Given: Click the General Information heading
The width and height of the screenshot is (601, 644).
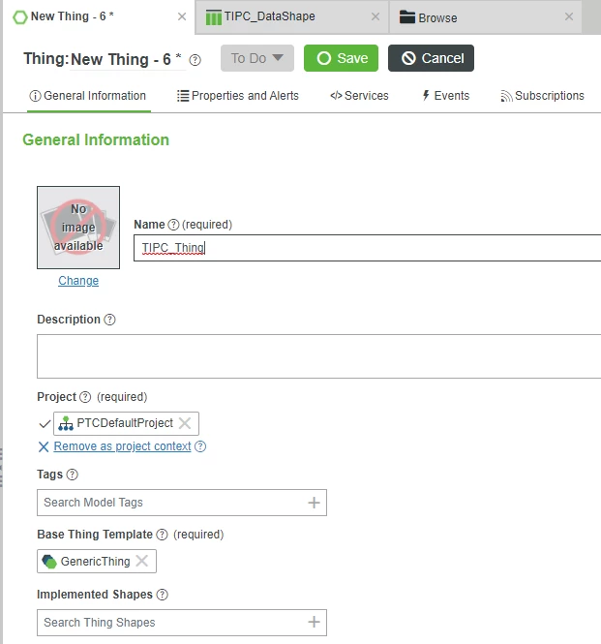Looking at the screenshot, I should (96, 140).
